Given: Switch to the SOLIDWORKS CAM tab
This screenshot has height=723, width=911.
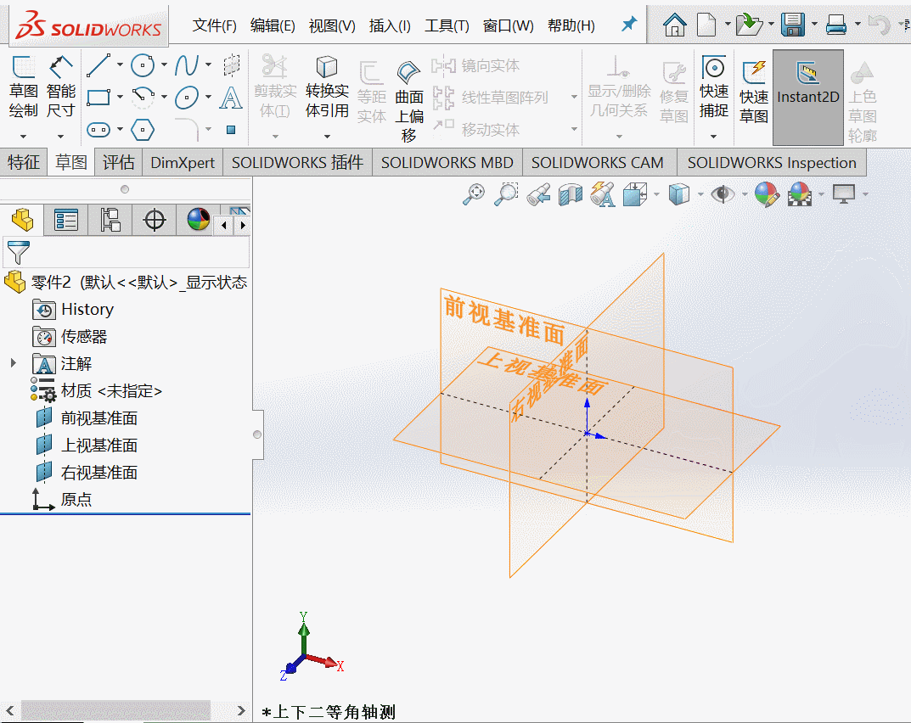Looking at the screenshot, I should [x=597, y=163].
